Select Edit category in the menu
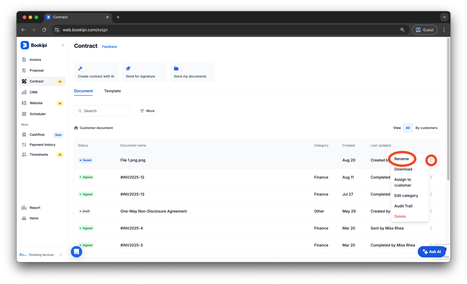Screen dimensions: 467x284 406,196
